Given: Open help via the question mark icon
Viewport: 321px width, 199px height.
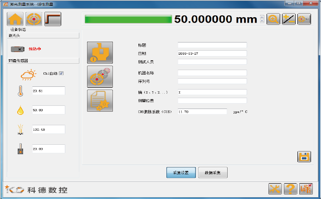Looking at the screenshot, I should 291,189.
